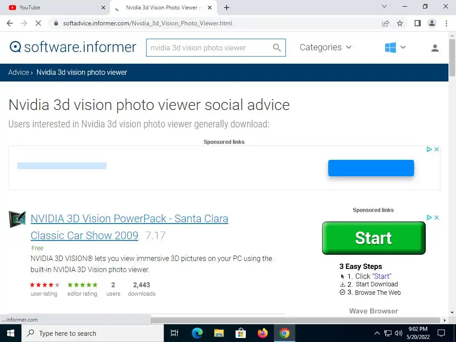The height and width of the screenshot is (342, 456).
Task: Open Task View on the taskbar
Action: pos(175,333)
